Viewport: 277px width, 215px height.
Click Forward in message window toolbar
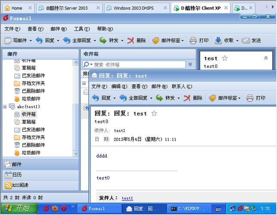coord(165,98)
